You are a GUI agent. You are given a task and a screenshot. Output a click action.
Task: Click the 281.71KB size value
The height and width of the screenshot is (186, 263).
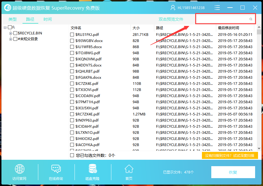tap(140, 35)
